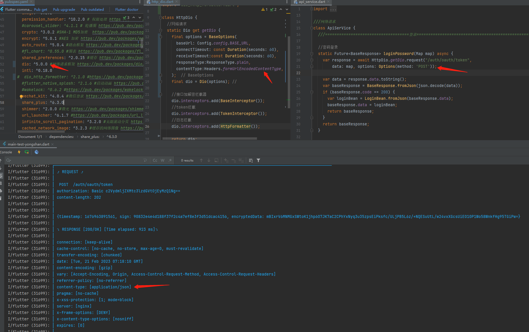Run Pub upgrade from Flutter commands bar
529x332 pixels.
click(64, 10)
